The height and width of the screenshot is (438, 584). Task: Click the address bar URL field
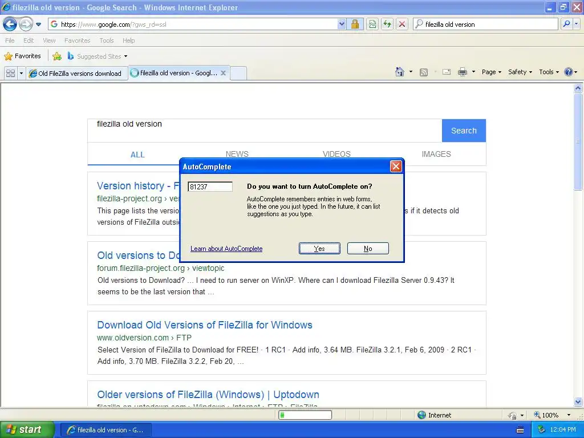pos(197,24)
